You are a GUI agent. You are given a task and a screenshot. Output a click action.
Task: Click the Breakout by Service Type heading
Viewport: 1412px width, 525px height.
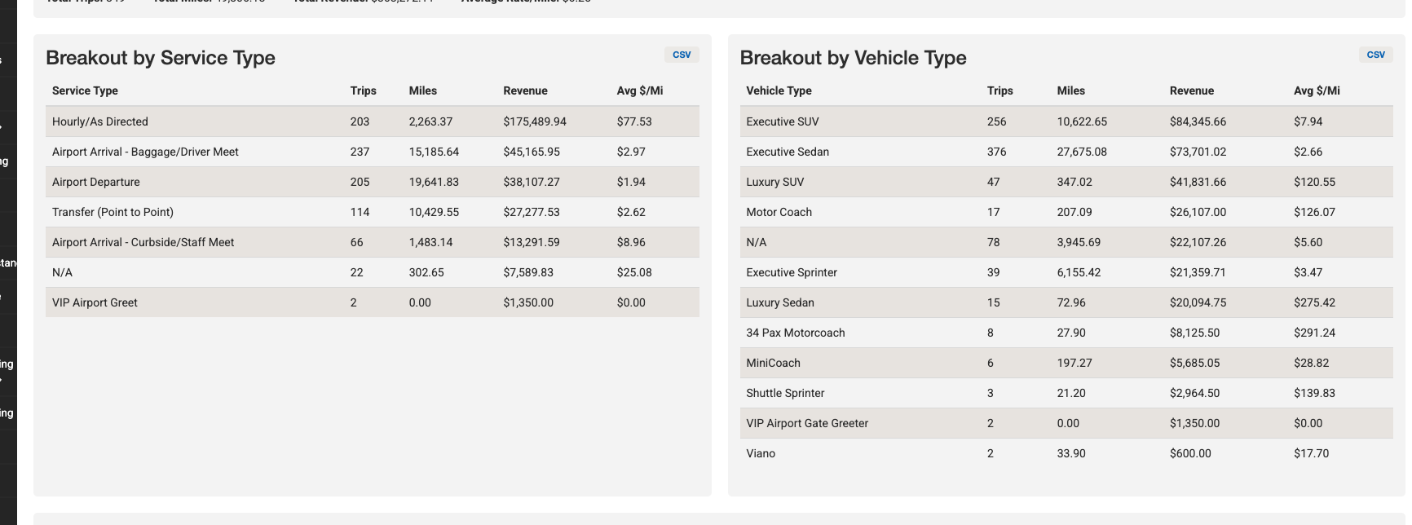click(x=161, y=58)
